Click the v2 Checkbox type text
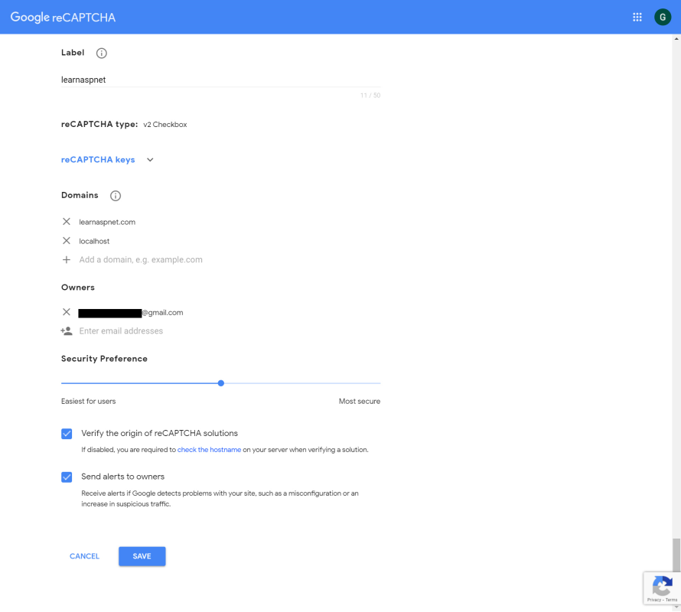681x612 pixels. coord(165,125)
